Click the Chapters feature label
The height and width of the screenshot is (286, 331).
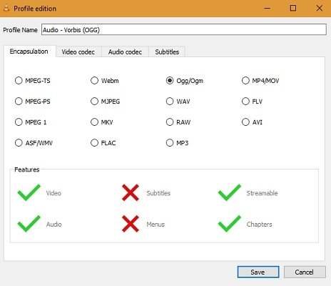click(260, 225)
